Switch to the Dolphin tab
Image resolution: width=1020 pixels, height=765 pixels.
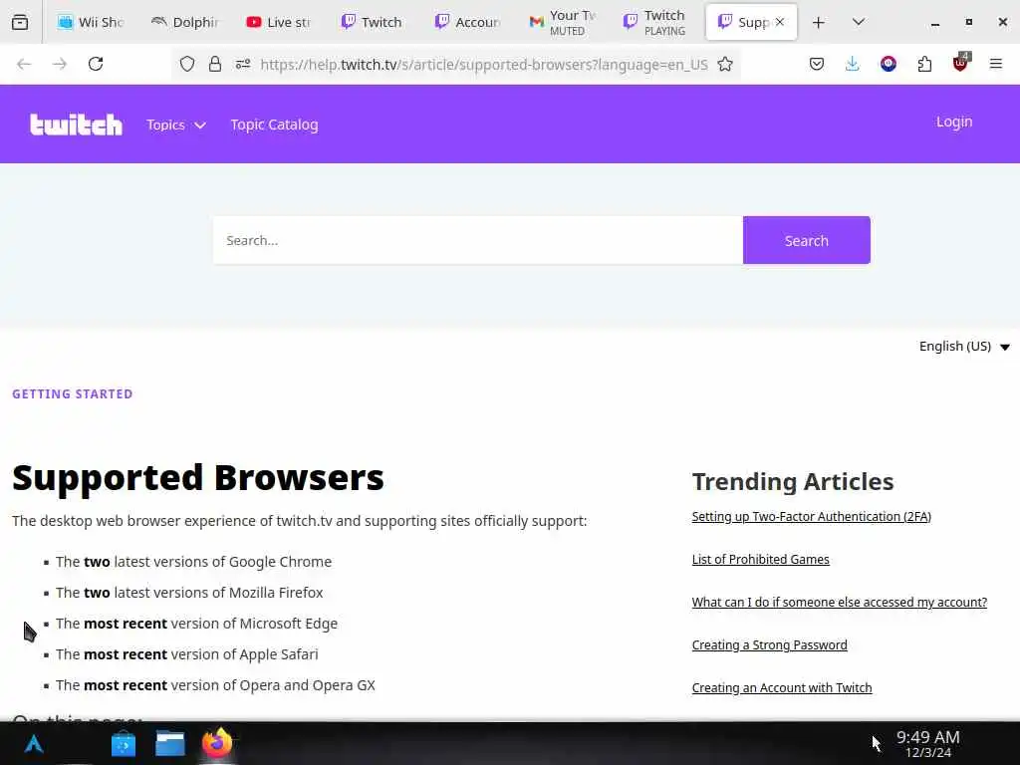(184, 22)
